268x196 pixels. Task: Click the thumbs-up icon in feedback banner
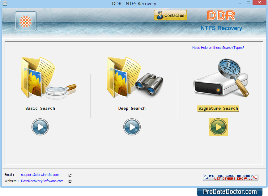(x=206, y=177)
